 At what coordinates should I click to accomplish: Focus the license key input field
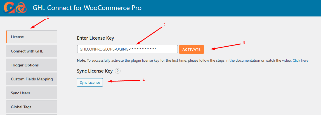click(x=127, y=49)
